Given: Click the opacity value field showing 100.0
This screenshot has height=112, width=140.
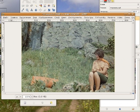Looking at the screenshot, I should (134, 12).
